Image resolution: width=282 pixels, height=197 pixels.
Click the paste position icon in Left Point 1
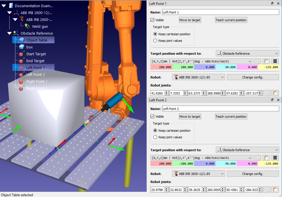(267, 61)
